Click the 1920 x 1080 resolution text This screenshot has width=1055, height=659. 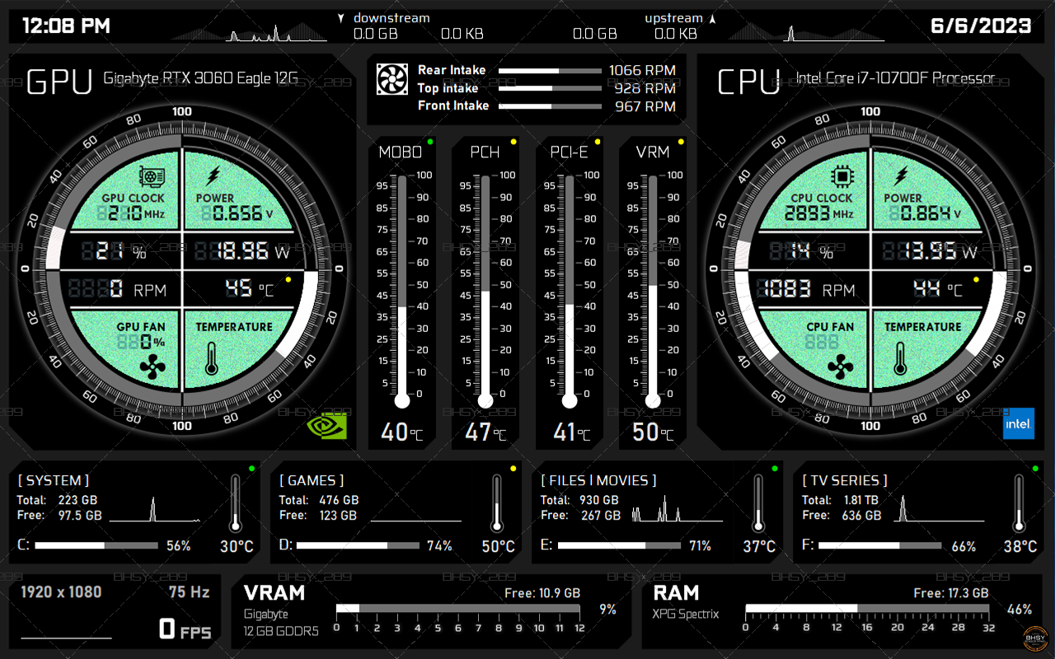coord(61,592)
